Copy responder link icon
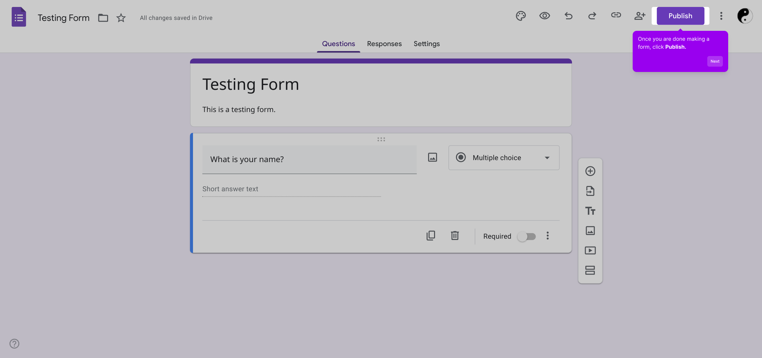Viewport: 762px width, 358px height. (x=616, y=15)
